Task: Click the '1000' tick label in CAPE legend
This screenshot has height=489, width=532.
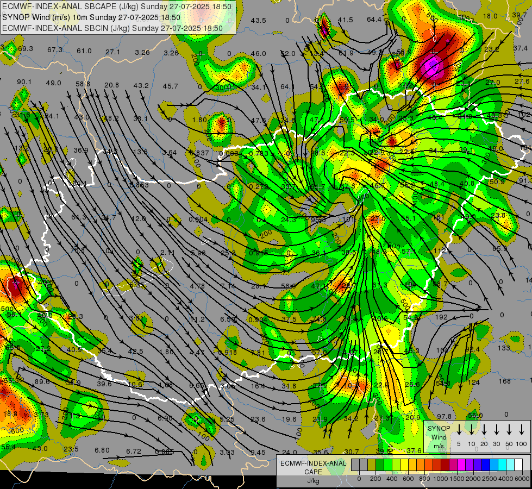Action: [x=441, y=479]
